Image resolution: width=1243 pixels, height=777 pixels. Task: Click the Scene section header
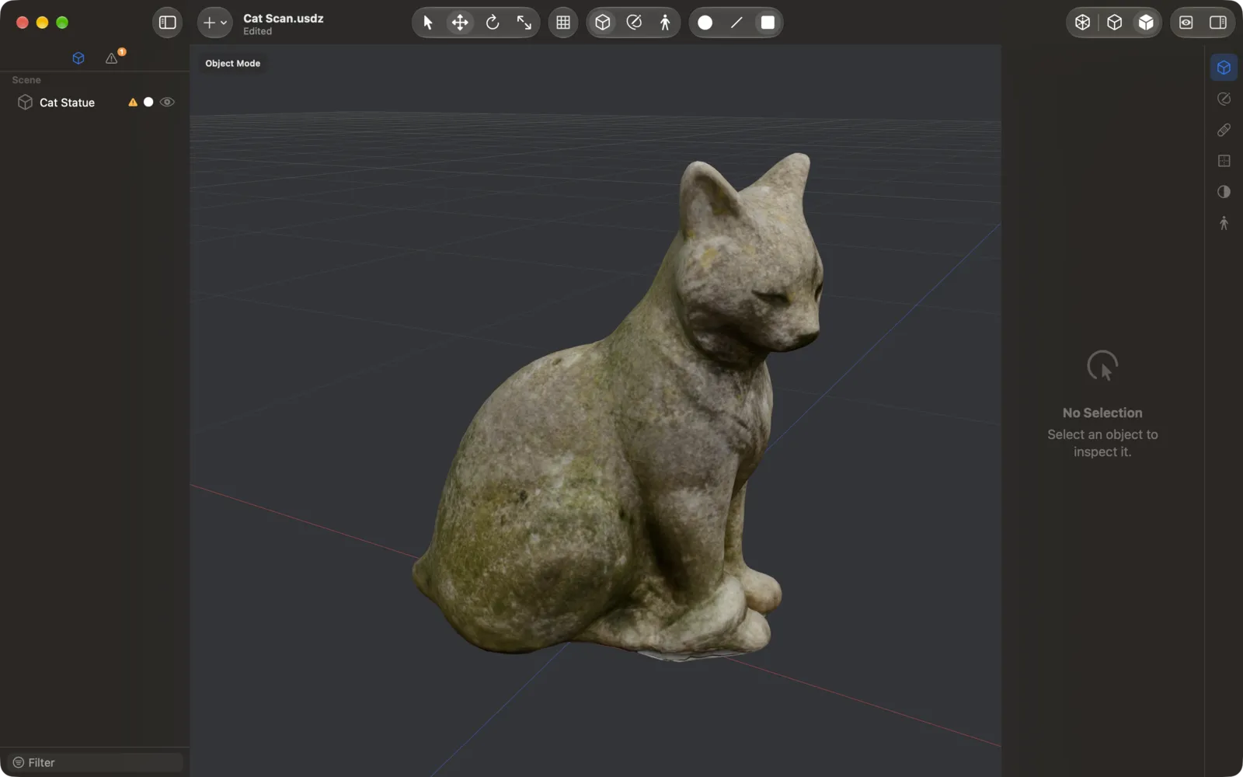pyautogui.click(x=26, y=80)
